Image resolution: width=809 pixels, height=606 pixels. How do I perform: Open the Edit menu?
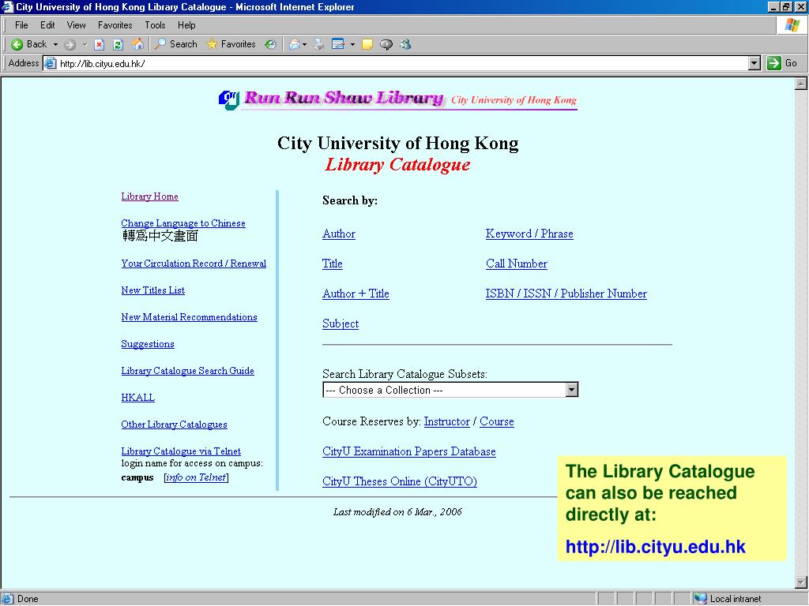pyautogui.click(x=47, y=24)
